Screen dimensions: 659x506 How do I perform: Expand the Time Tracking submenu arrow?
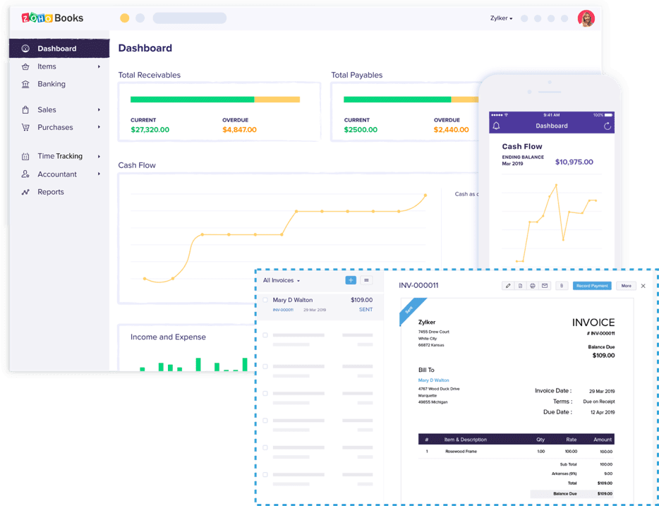tap(99, 157)
